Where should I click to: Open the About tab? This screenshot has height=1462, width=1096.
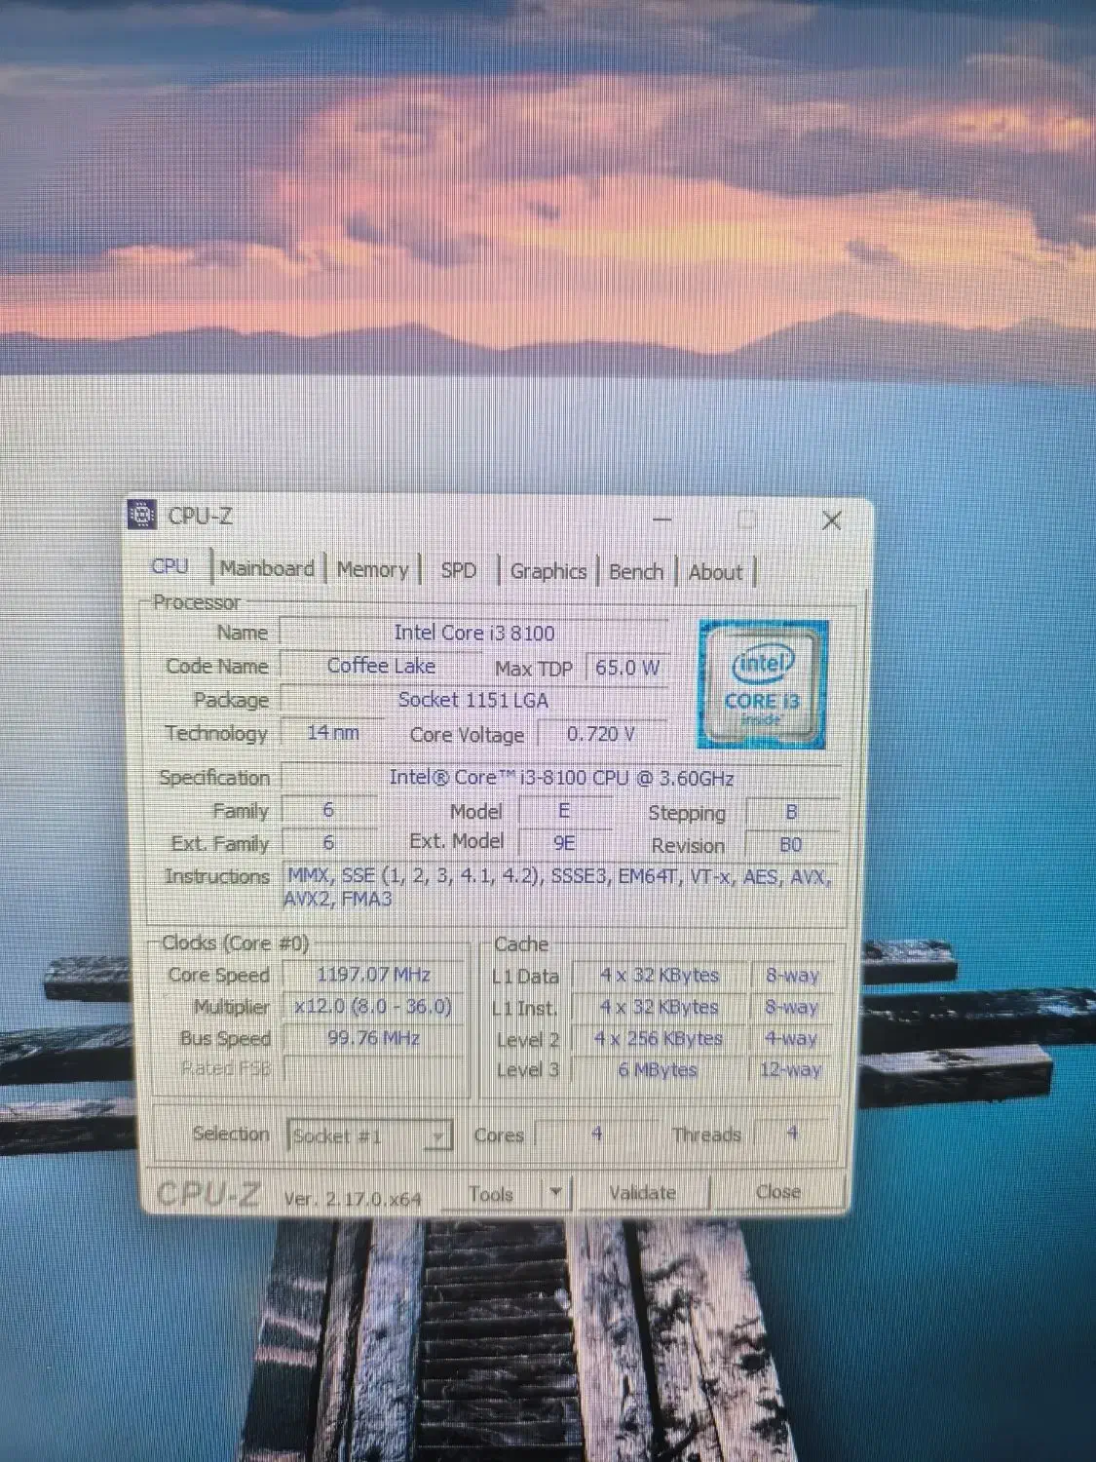click(715, 573)
